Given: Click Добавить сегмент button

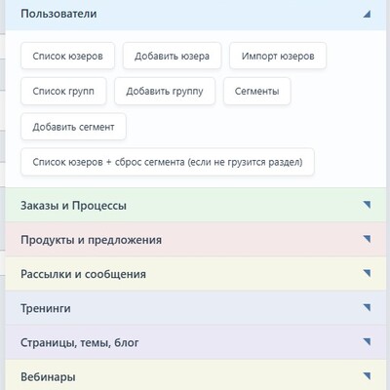Looking at the screenshot, I should point(73,127).
